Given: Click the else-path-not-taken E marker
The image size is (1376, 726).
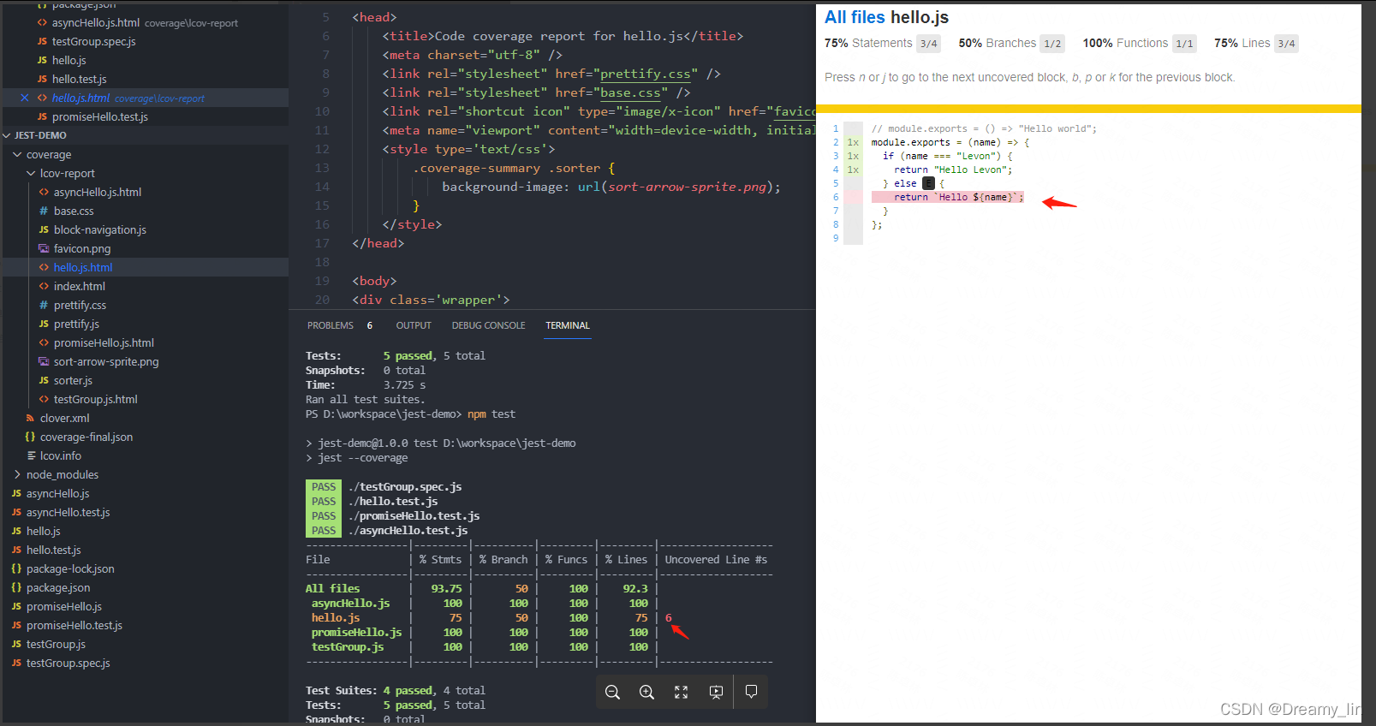Looking at the screenshot, I should 928,183.
